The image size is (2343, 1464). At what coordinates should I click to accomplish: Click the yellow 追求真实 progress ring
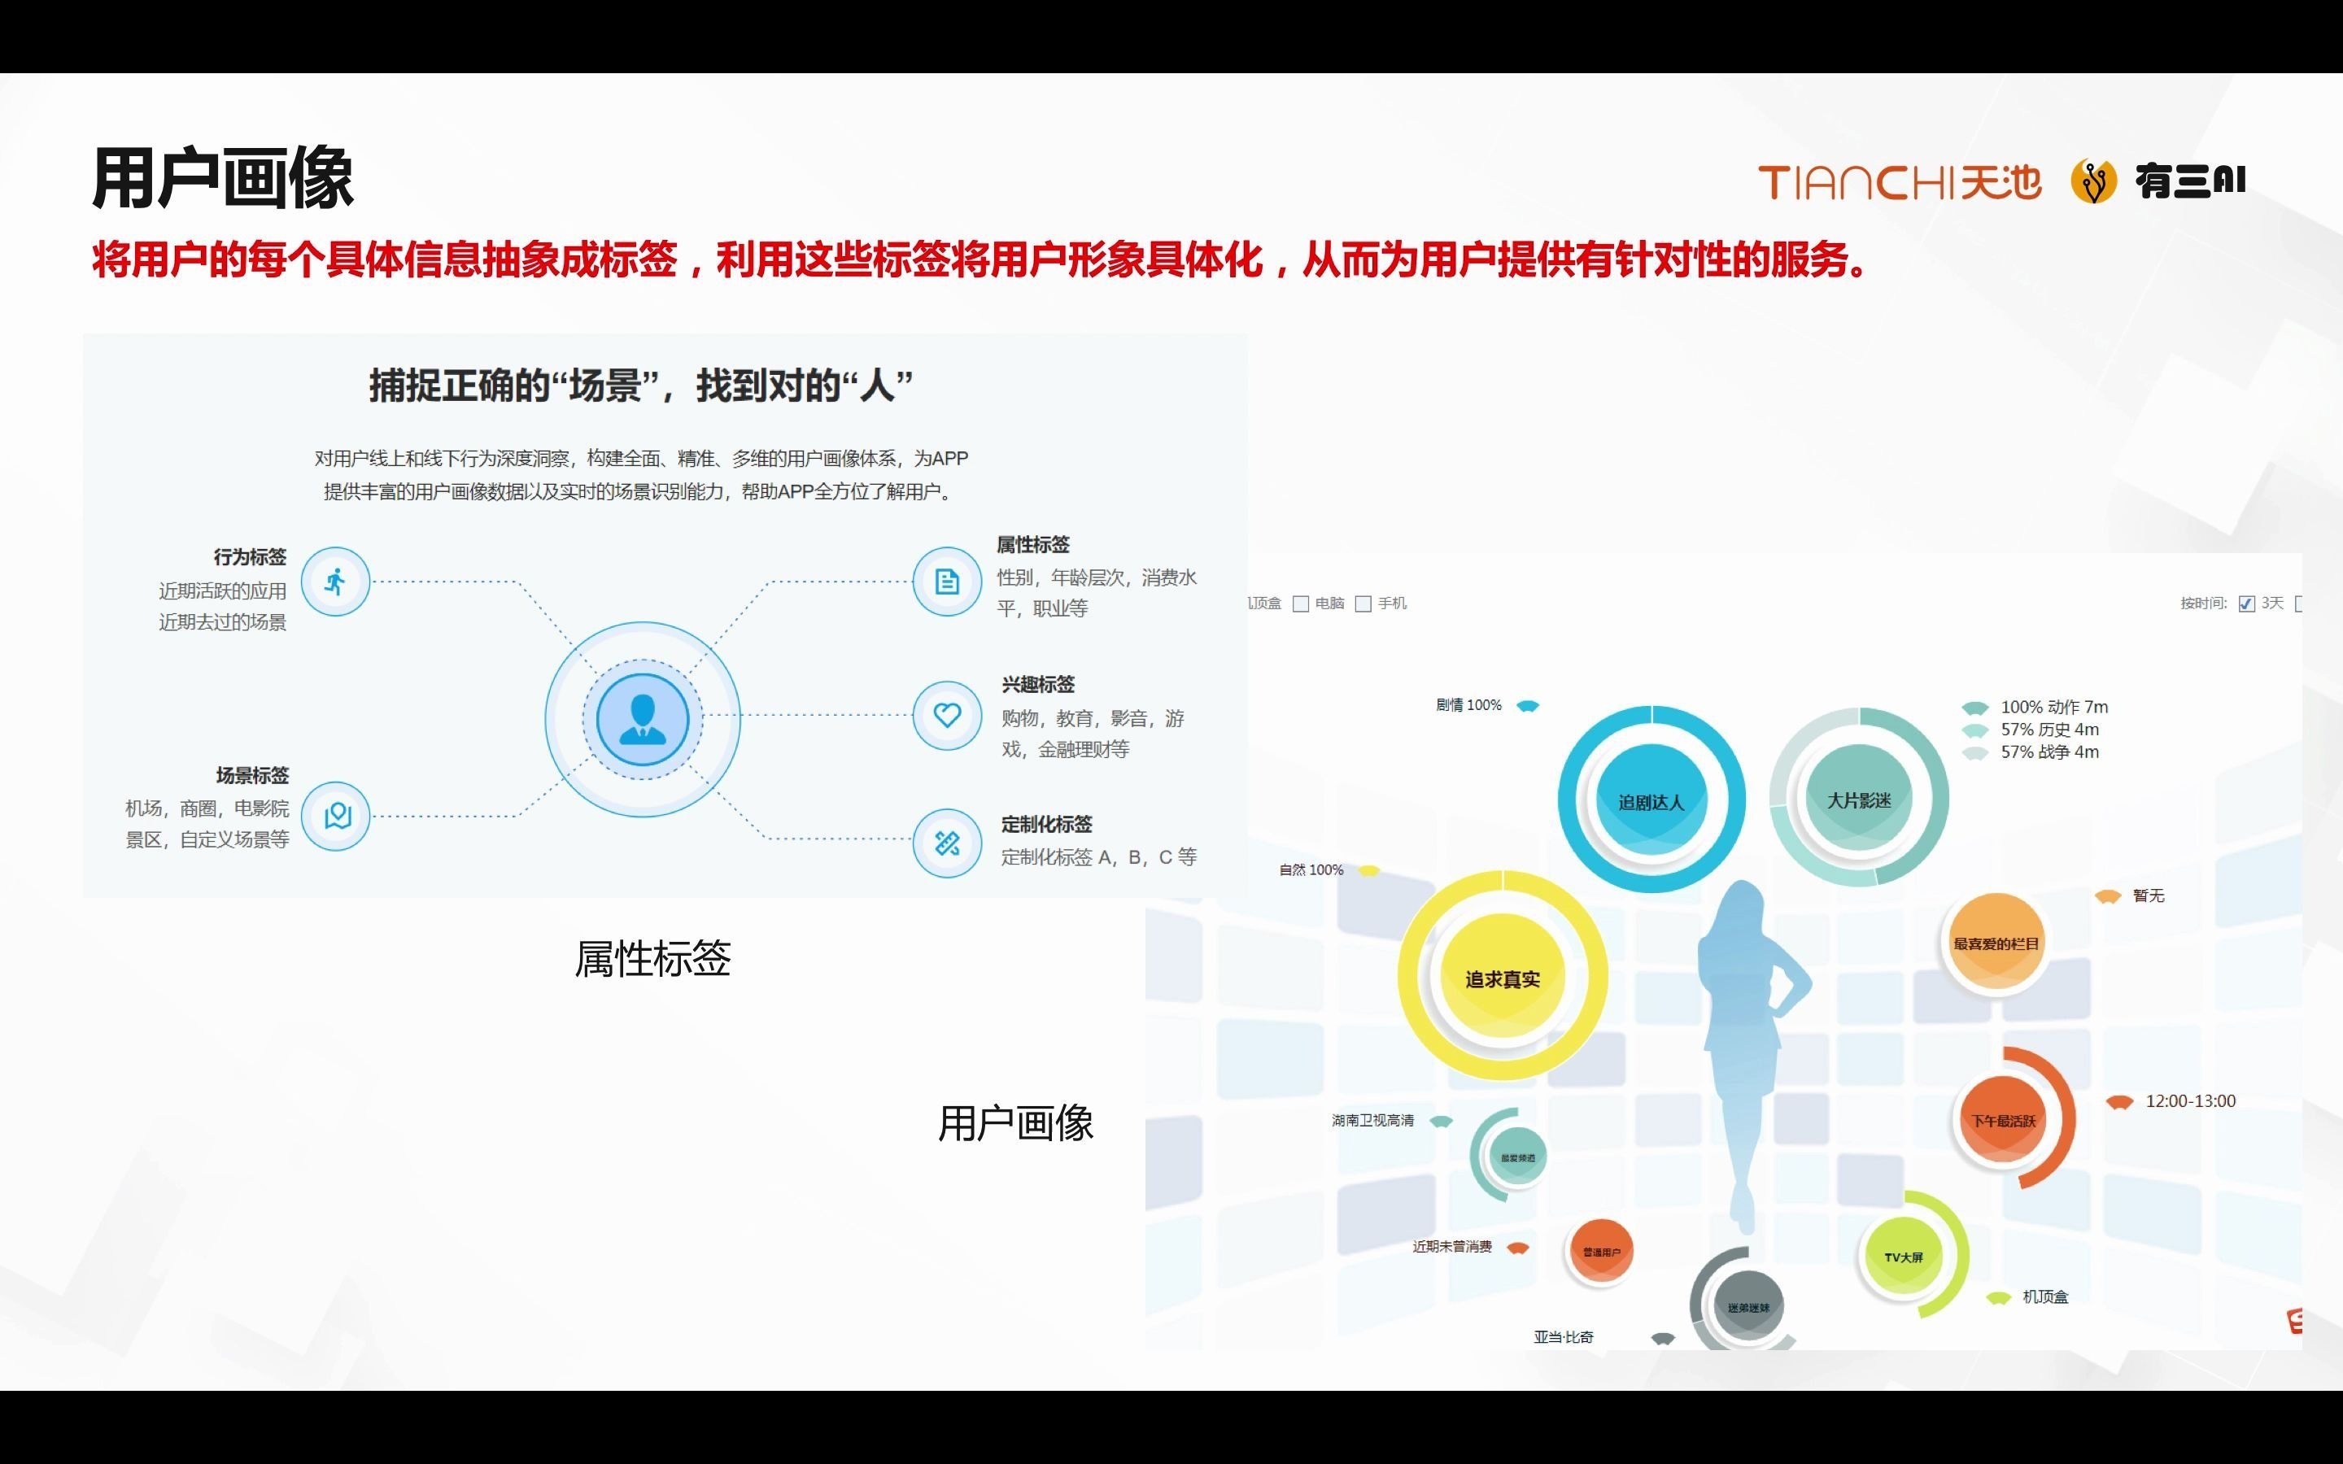pos(1501,979)
